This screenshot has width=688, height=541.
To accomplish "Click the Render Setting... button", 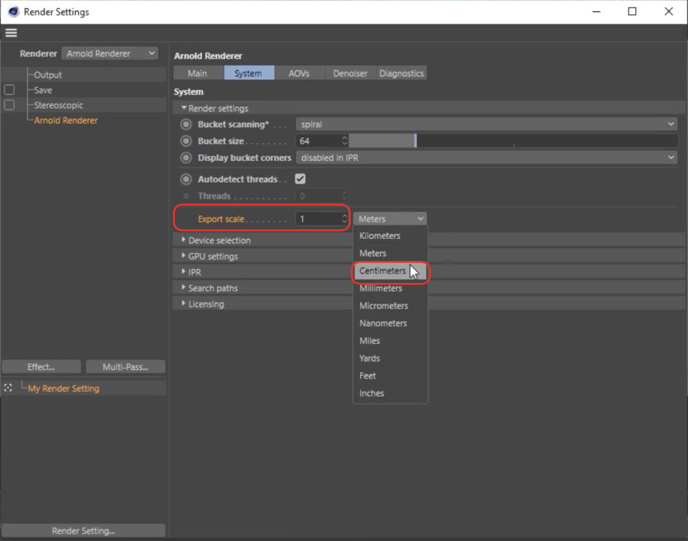I will point(83,531).
